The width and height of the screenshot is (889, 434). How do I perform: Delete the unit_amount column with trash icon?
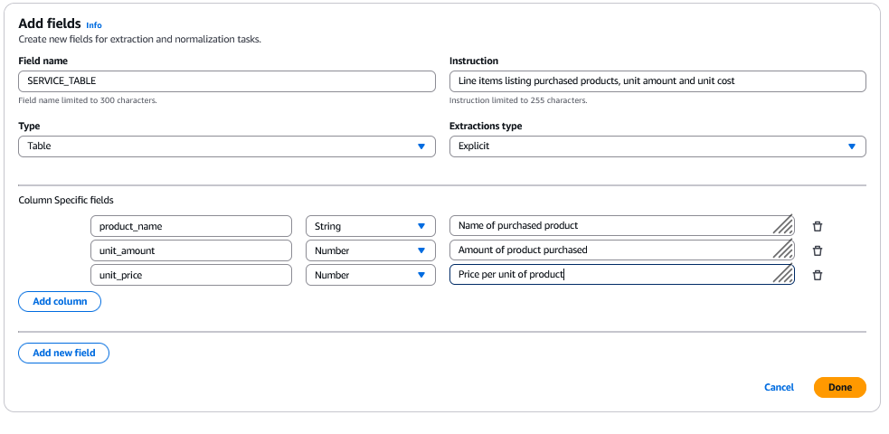point(817,250)
